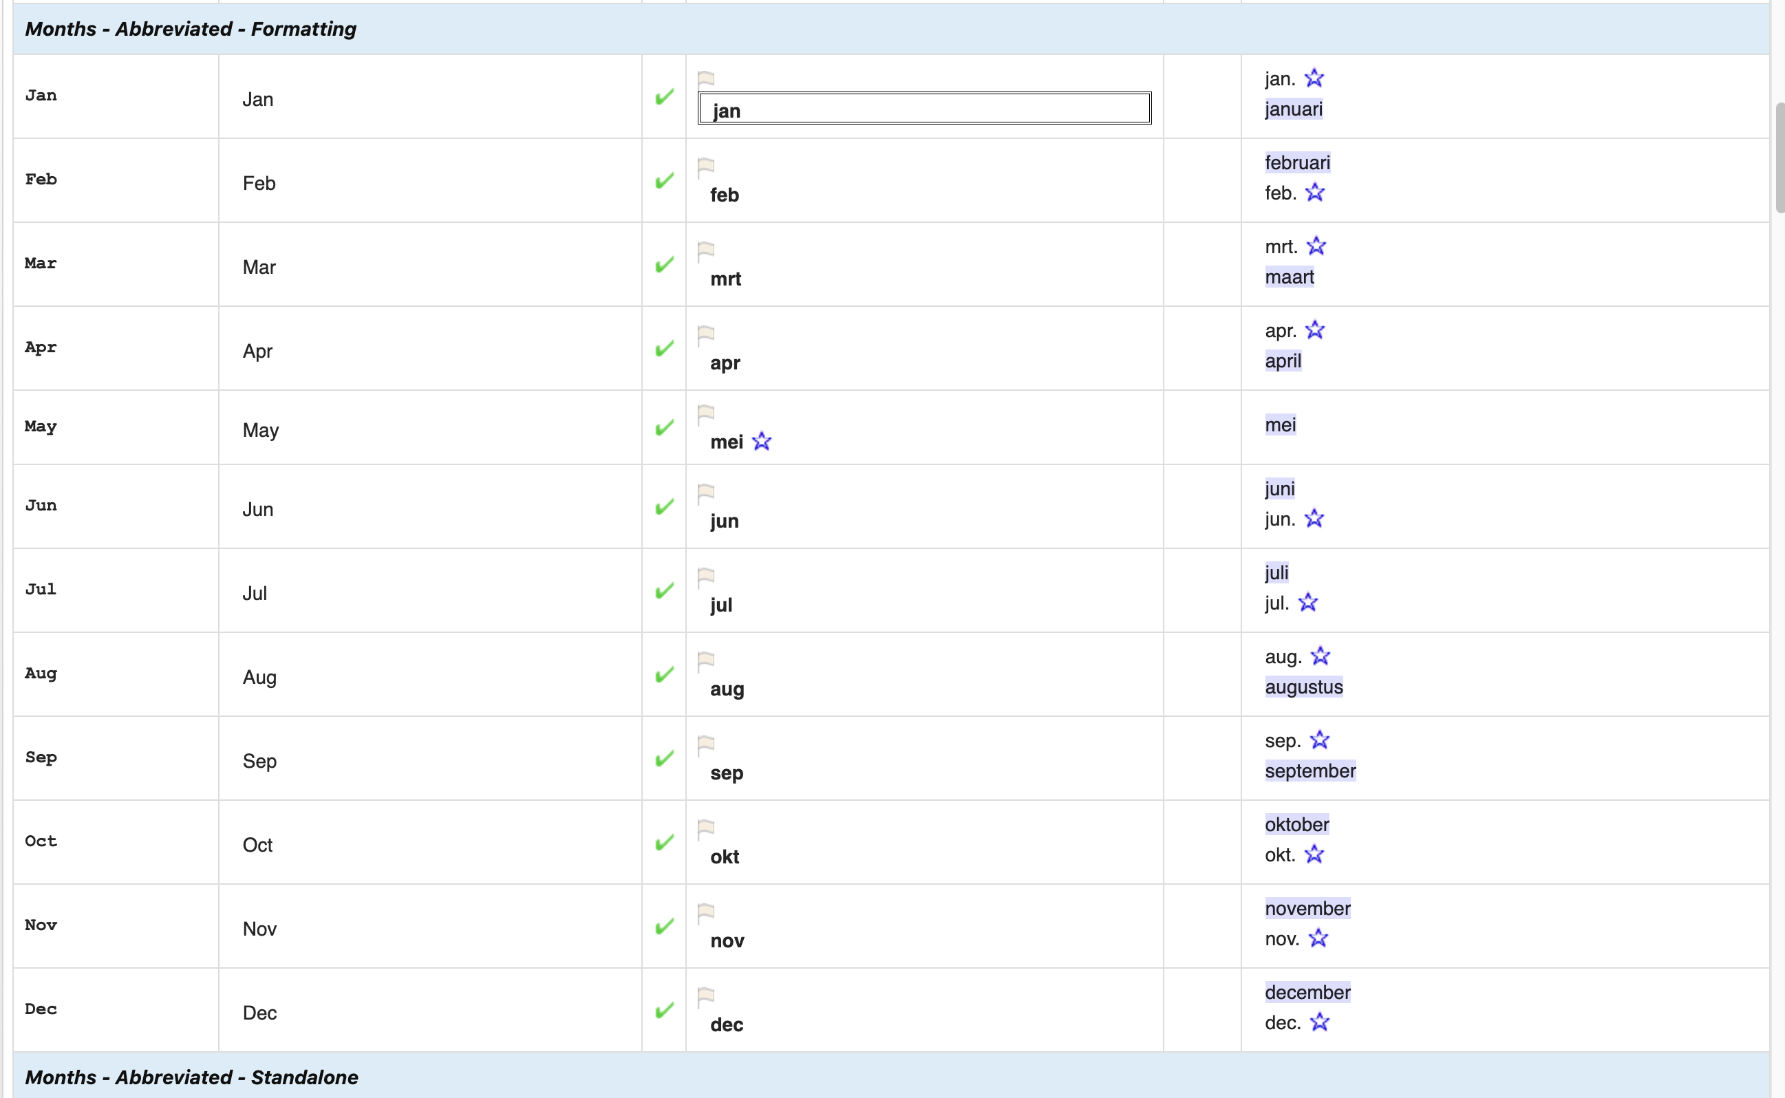Click the star next to "dec." candidate
Image resolution: width=1785 pixels, height=1098 pixels.
[x=1321, y=1022]
